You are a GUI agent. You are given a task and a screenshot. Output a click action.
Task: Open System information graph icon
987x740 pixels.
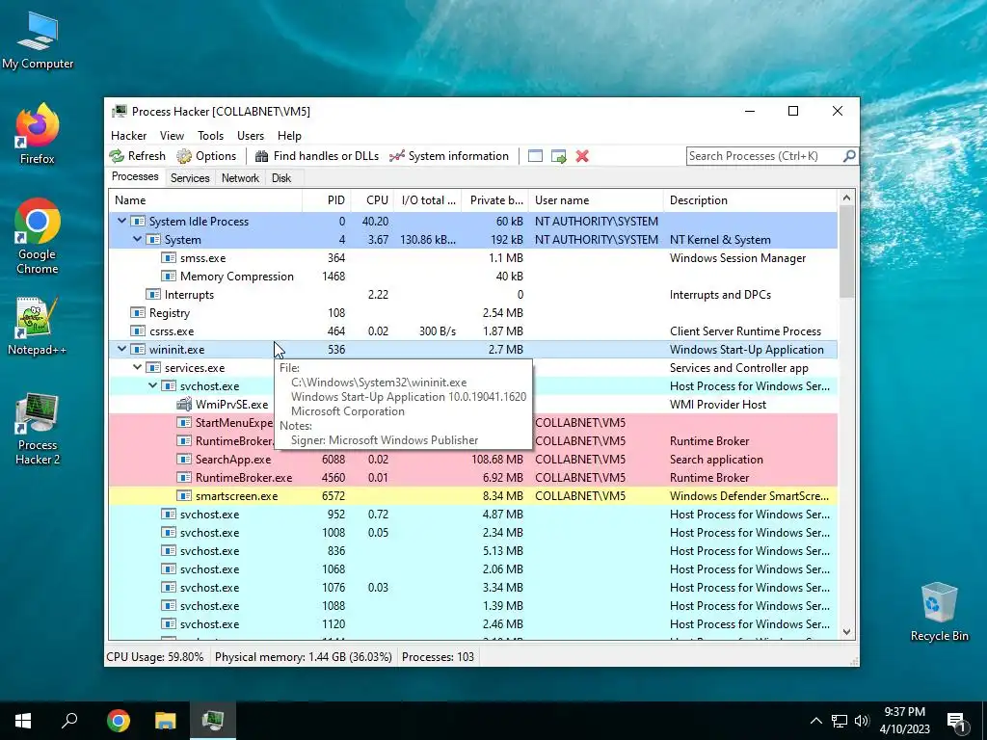pos(396,156)
